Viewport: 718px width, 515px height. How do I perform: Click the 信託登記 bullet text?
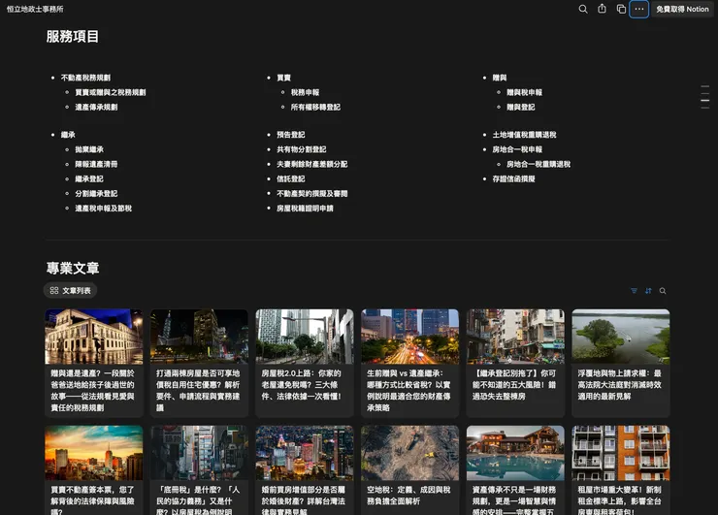tap(291, 179)
